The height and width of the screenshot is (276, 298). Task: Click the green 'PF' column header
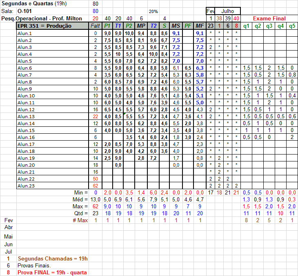188,26
